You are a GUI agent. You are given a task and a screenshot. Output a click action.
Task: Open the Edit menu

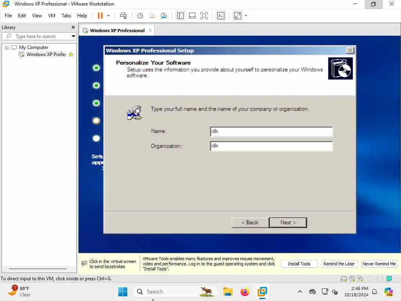click(22, 16)
